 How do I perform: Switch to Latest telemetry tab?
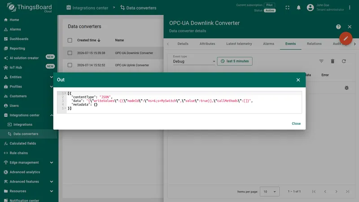click(x=239, y=44)
